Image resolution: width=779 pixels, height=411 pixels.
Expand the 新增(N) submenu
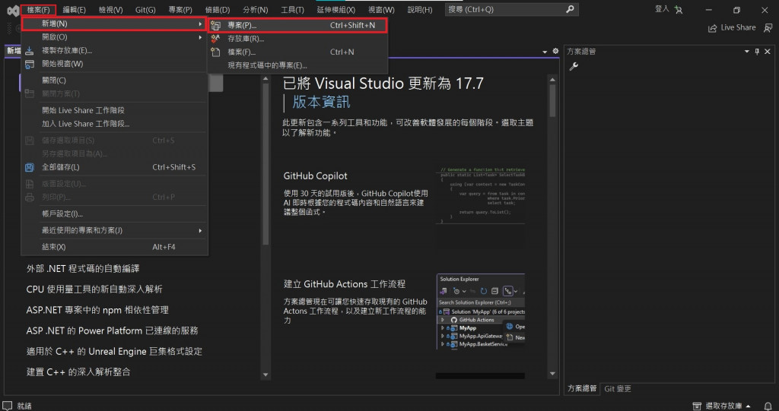[x=115, y=24]
